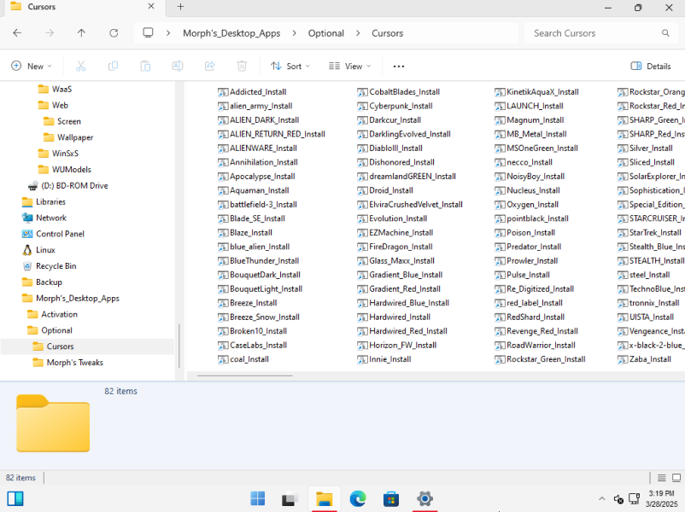This screenshot has height=512, width=685.
Task: Click the large folder thumbnail in details area
Action: click(x=53, y=423)
